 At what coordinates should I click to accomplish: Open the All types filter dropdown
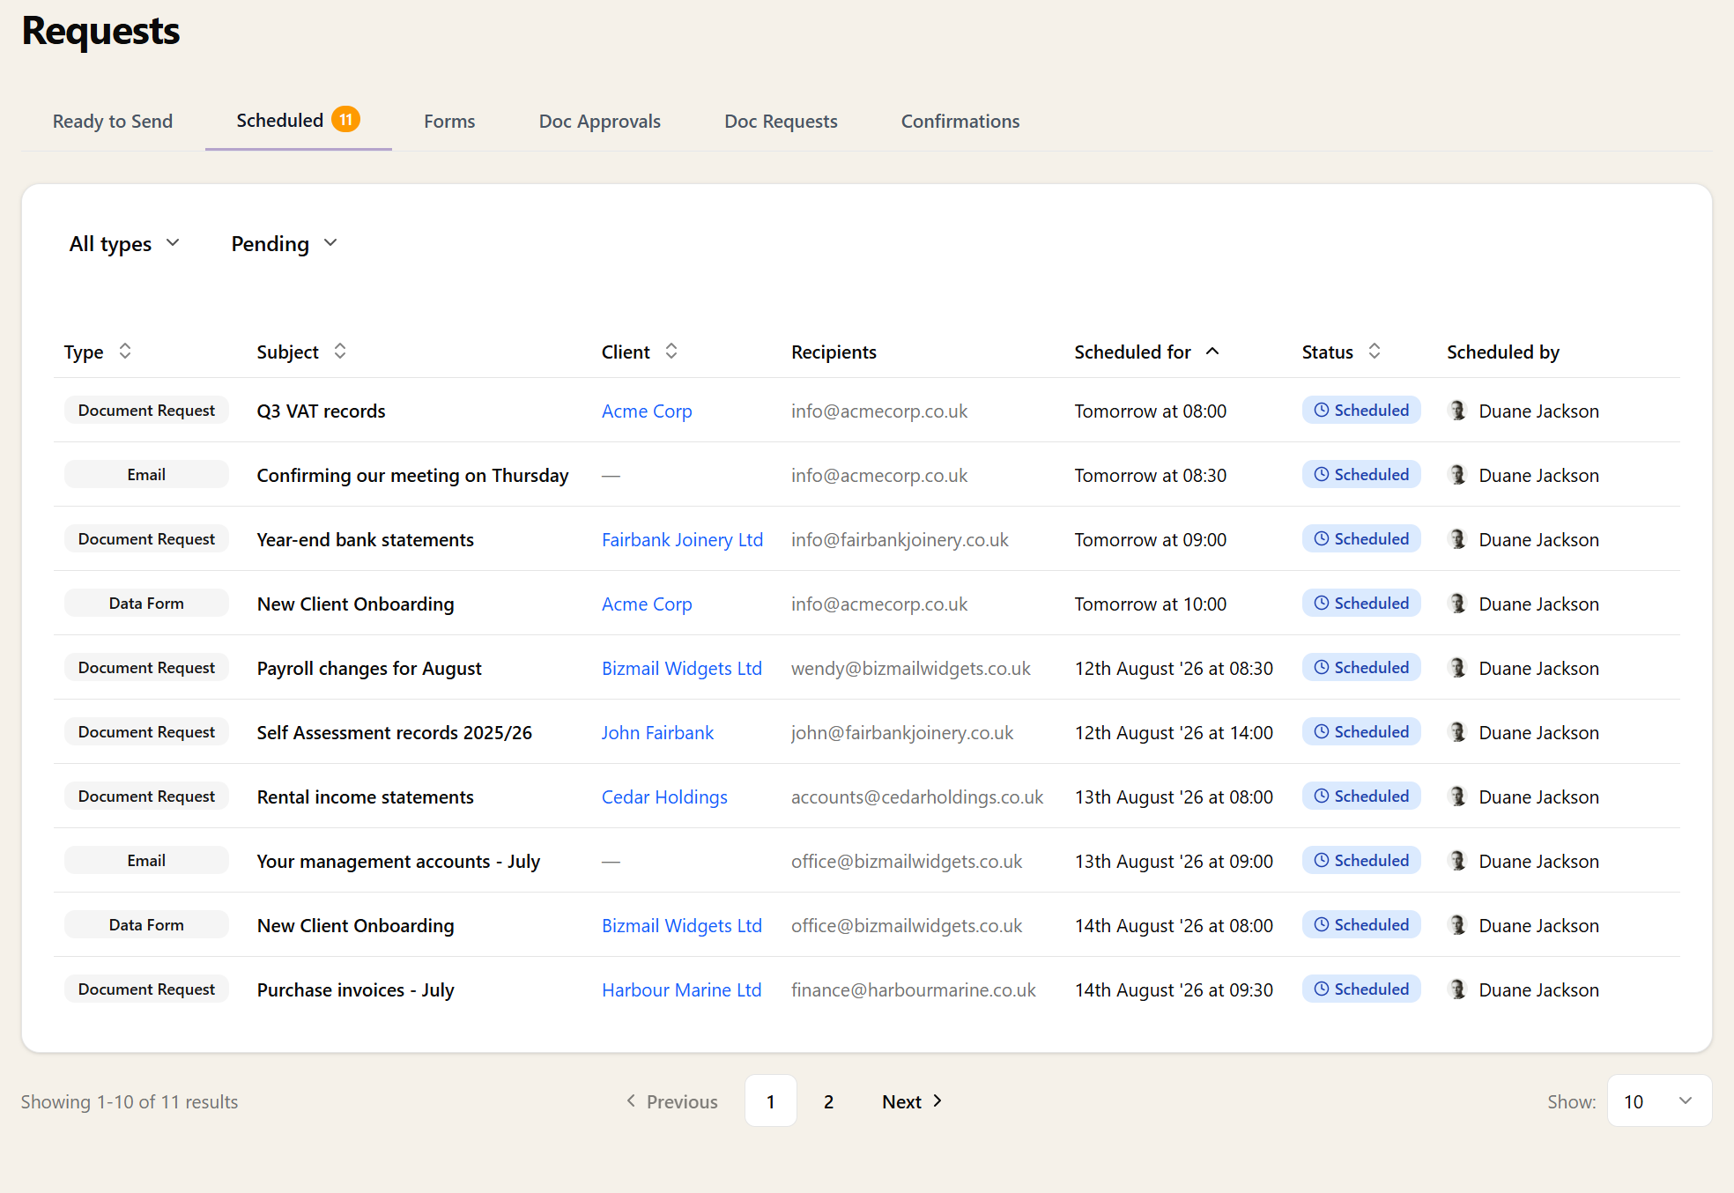click(124, 244)
